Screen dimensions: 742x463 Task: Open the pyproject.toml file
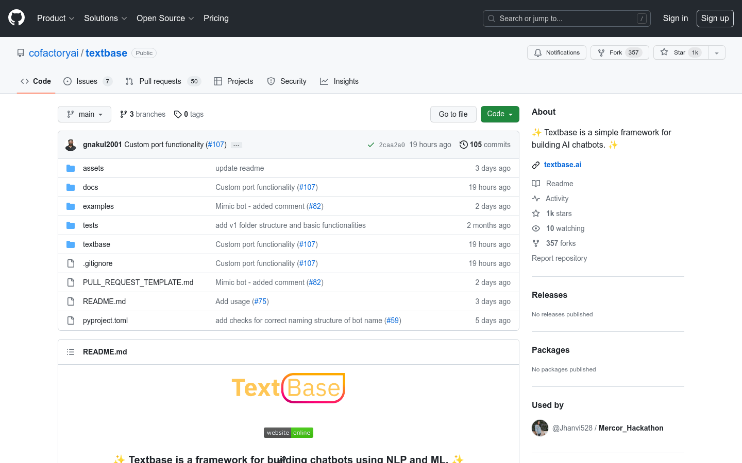tap(105, 320)
